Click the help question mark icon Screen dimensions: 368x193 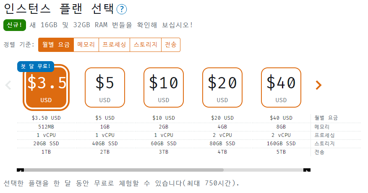coord(122,9)
